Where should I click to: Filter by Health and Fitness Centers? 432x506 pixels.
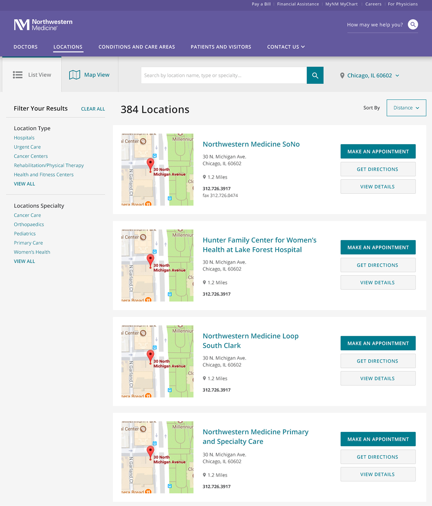point(43,175)
